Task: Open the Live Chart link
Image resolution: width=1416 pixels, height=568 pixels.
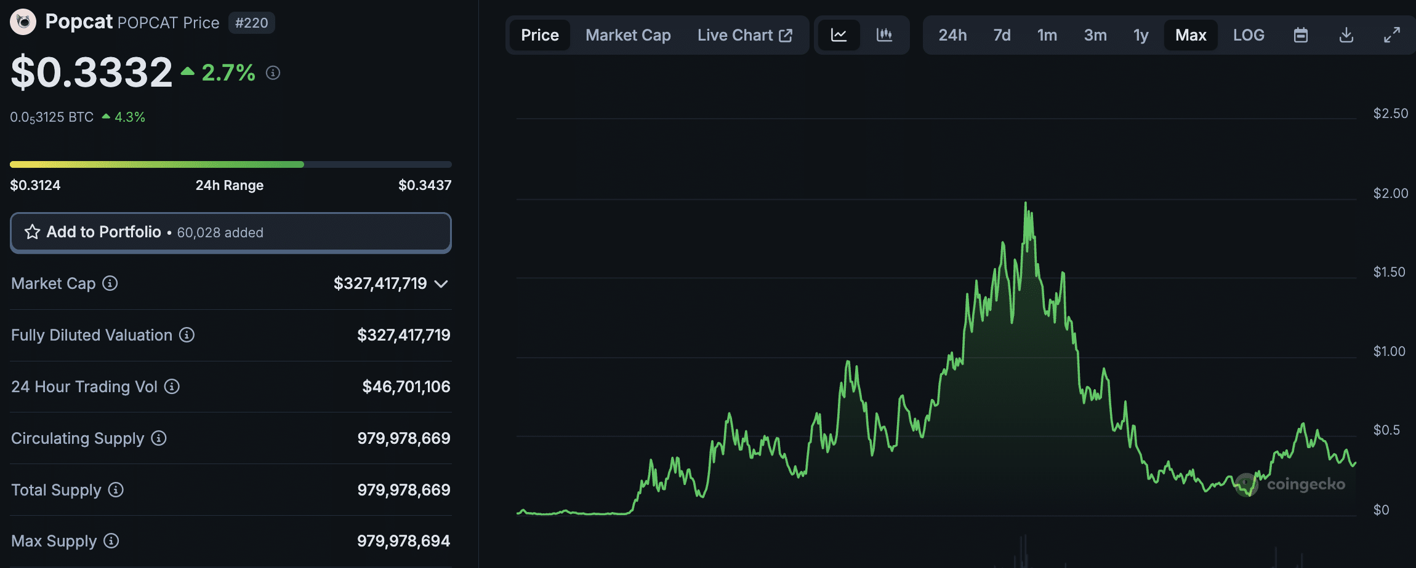Action: point(745,35)
